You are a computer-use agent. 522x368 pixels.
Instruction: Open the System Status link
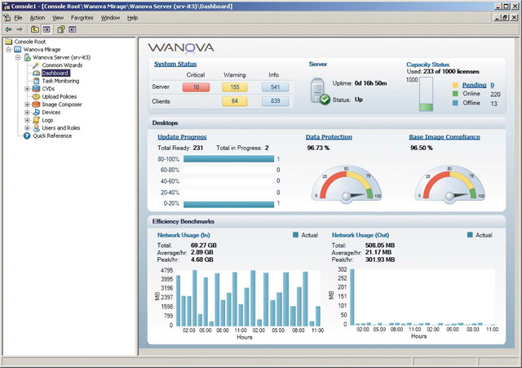coord(175,64)
